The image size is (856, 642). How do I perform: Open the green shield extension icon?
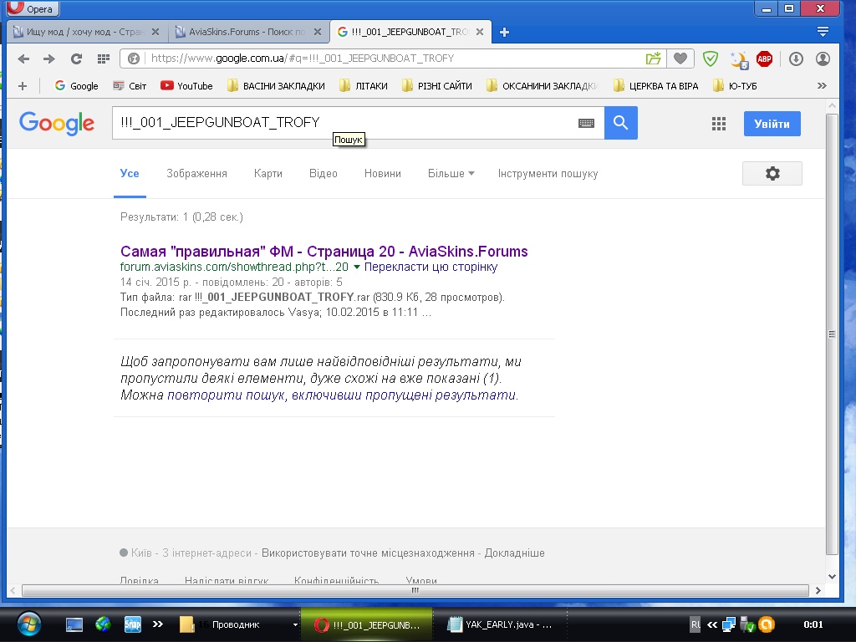(x=711, y=59)
